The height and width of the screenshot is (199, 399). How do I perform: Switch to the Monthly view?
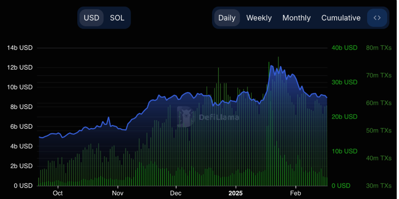click(x=296, y=18)
